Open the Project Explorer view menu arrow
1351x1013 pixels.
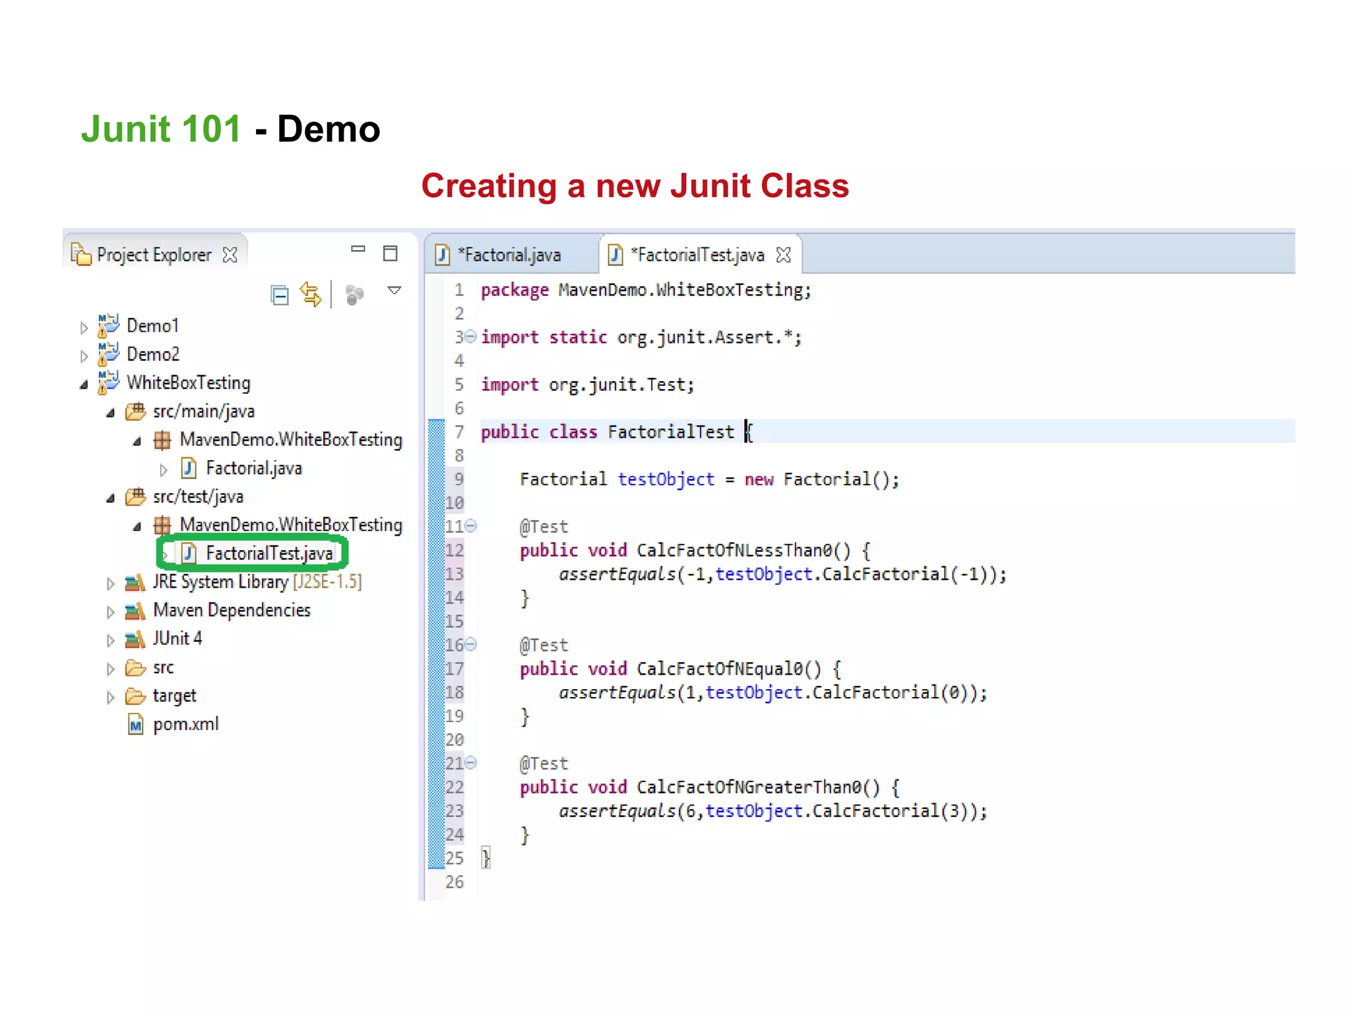click(x=394, y=290)
